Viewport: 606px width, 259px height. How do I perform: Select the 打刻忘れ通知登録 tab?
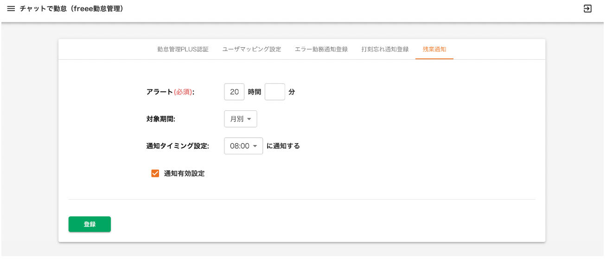(385, 49)
